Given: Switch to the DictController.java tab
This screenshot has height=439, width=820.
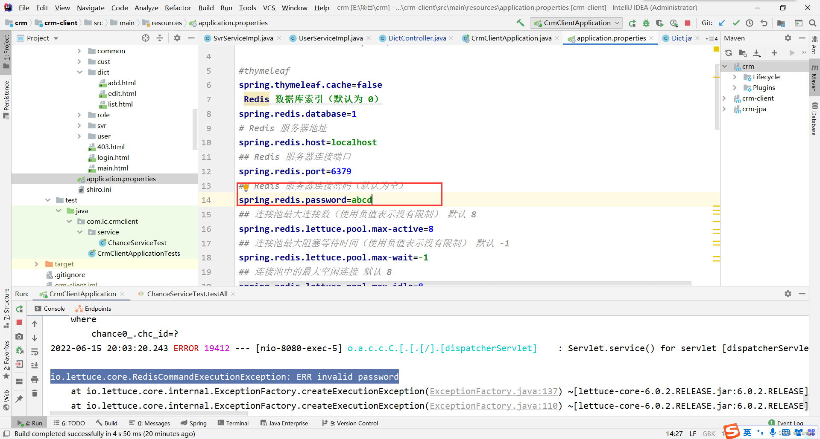Looking at the screenshot, I should pos(417,38).
